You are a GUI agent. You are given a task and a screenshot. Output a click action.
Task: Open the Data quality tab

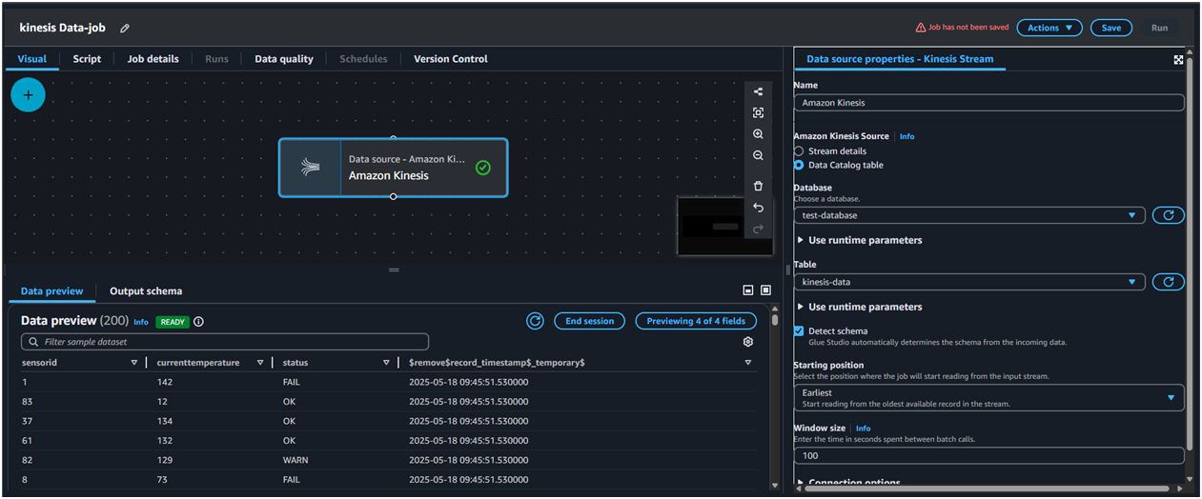[284, 59]
